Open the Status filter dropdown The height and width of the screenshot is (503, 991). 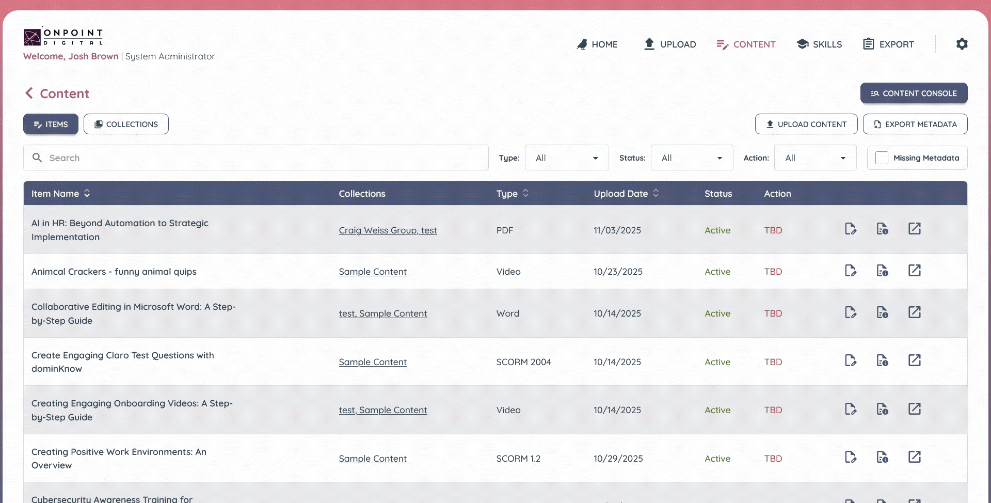click(x=692, y=158)
